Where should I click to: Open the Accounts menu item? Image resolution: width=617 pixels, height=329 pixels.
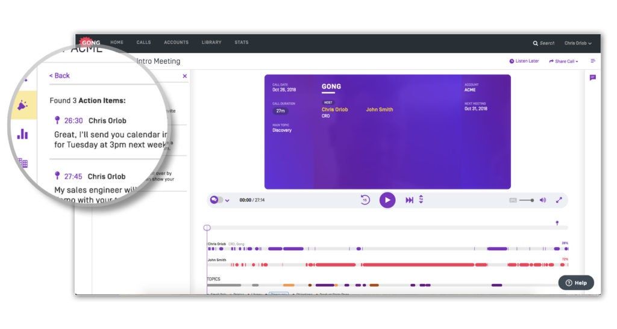click(177, 42)
